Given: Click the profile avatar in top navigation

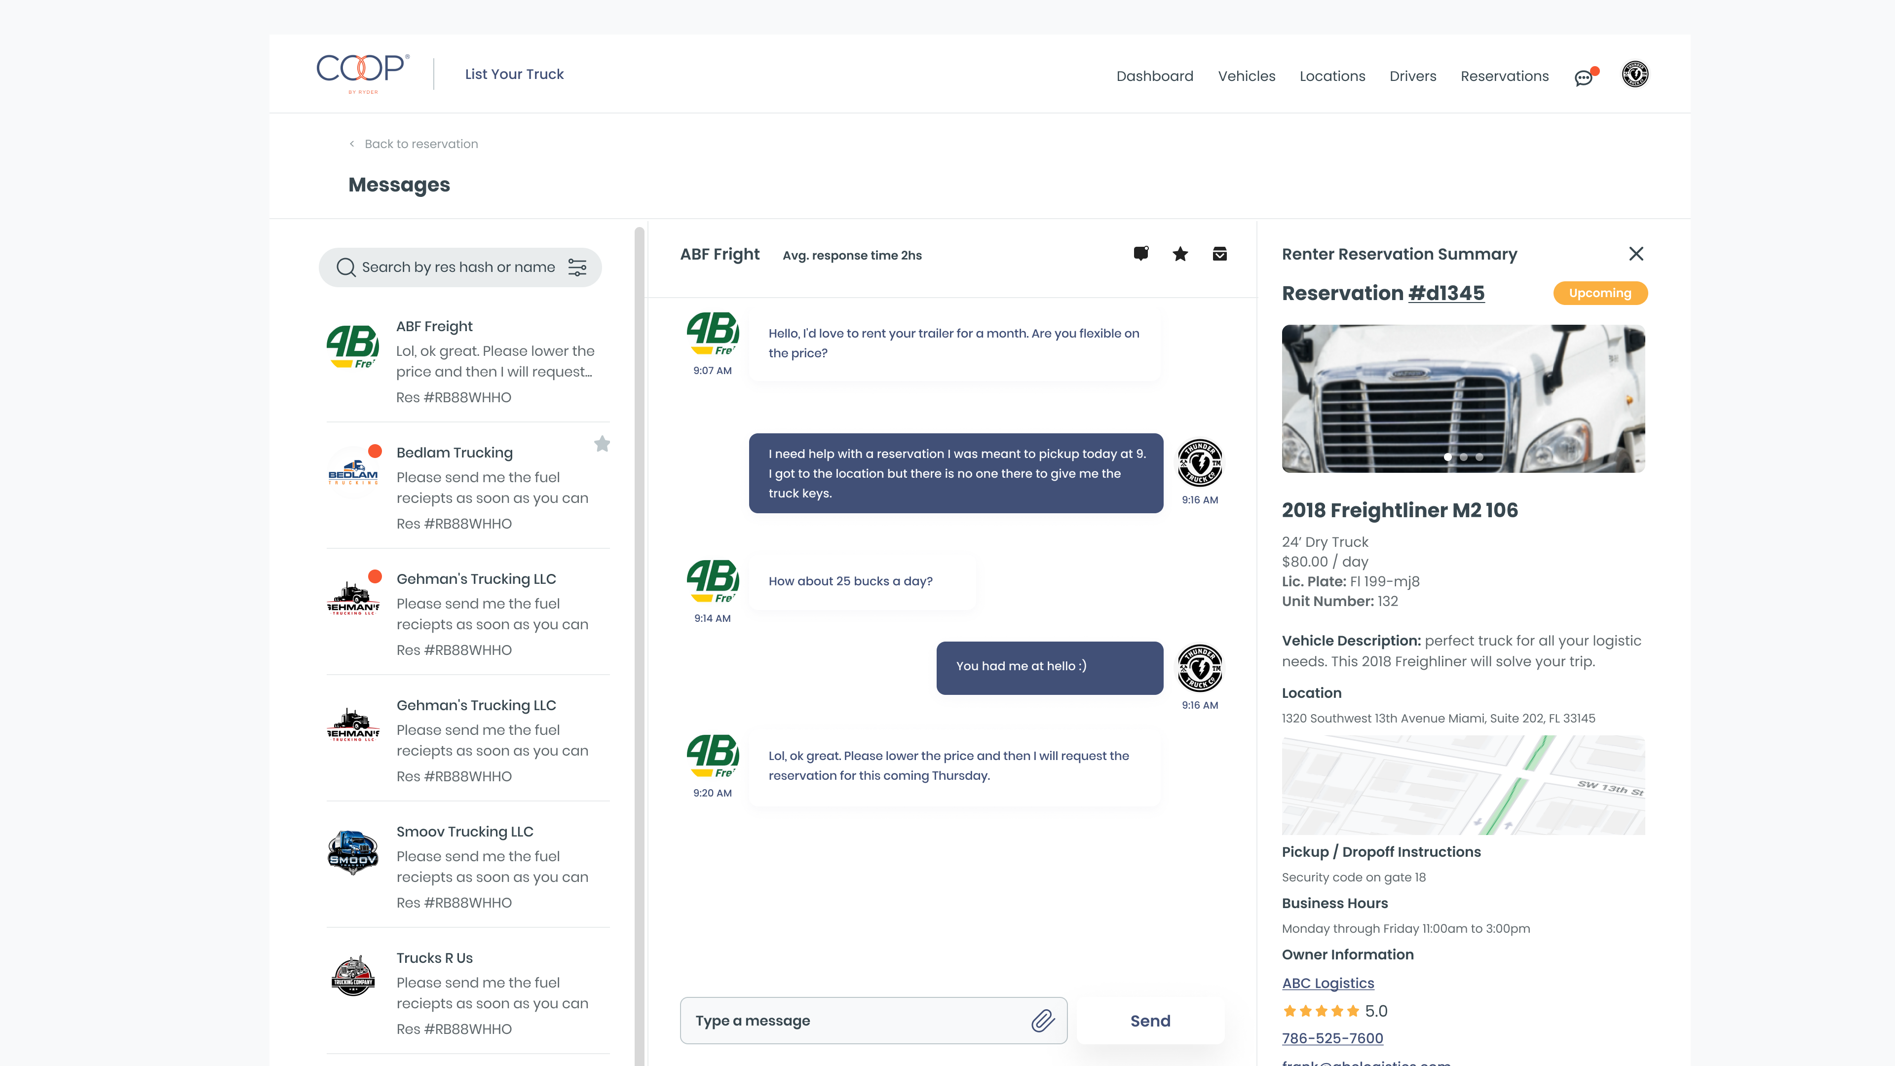Looking at the screenshot, I should [1634, 75].
